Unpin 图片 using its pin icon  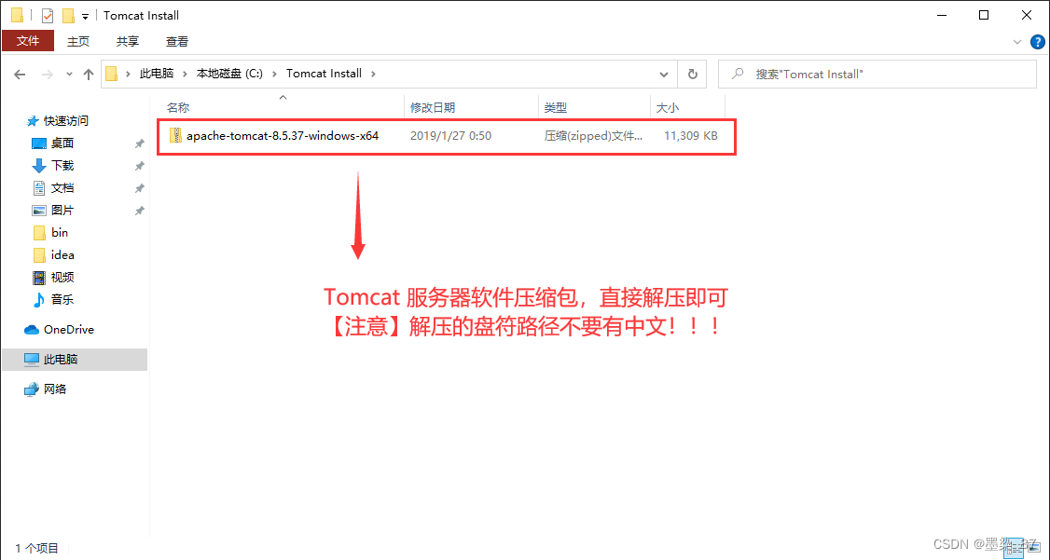tap(139, 211)
